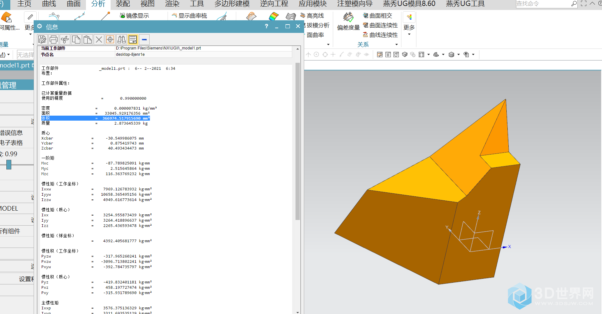Collapse the ribbon with the caret icon

pos(592,4)
